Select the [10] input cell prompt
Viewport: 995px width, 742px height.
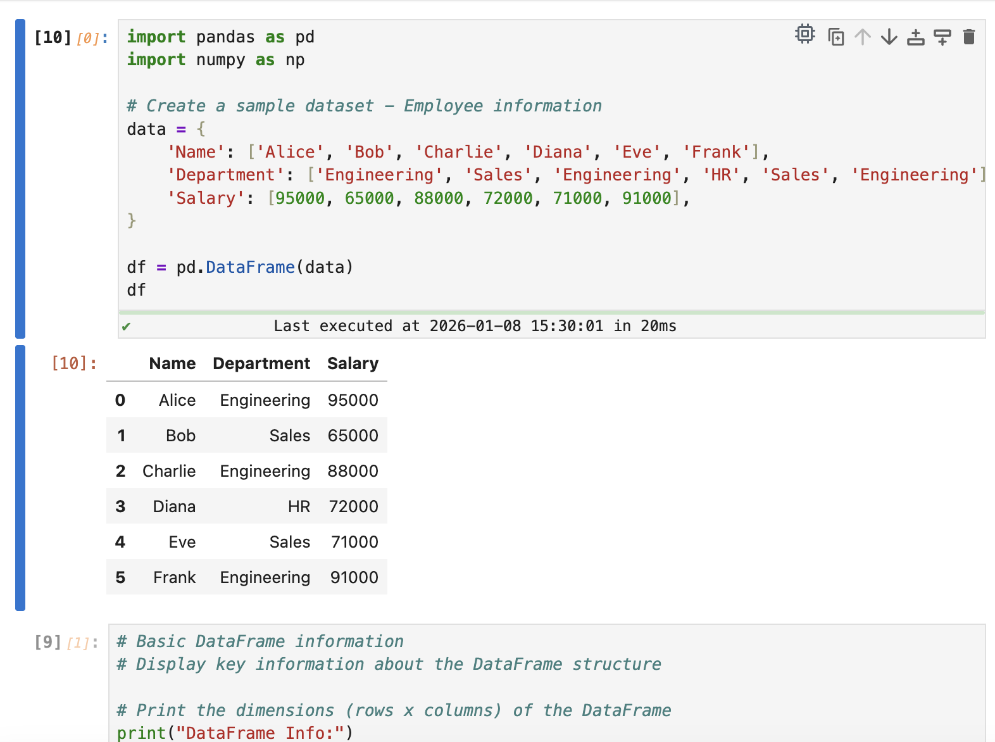coord(53,38)
